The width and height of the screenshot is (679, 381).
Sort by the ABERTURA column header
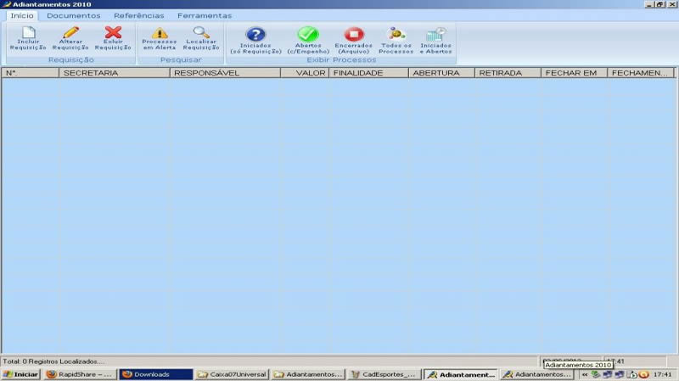(441, 73)
